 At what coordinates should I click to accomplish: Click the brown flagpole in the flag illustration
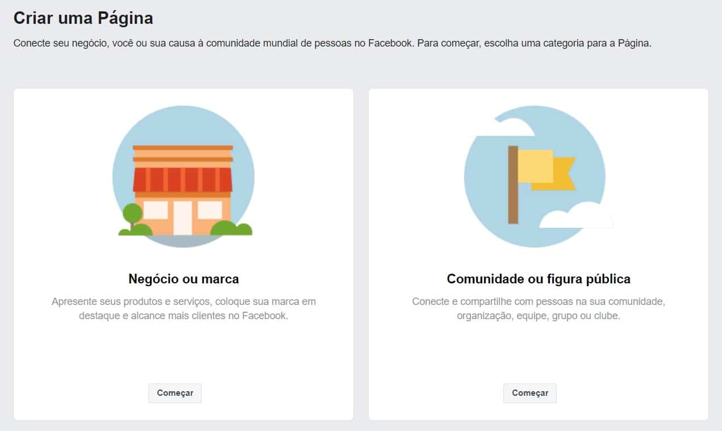pyautogui.click(x=513, y=185)
